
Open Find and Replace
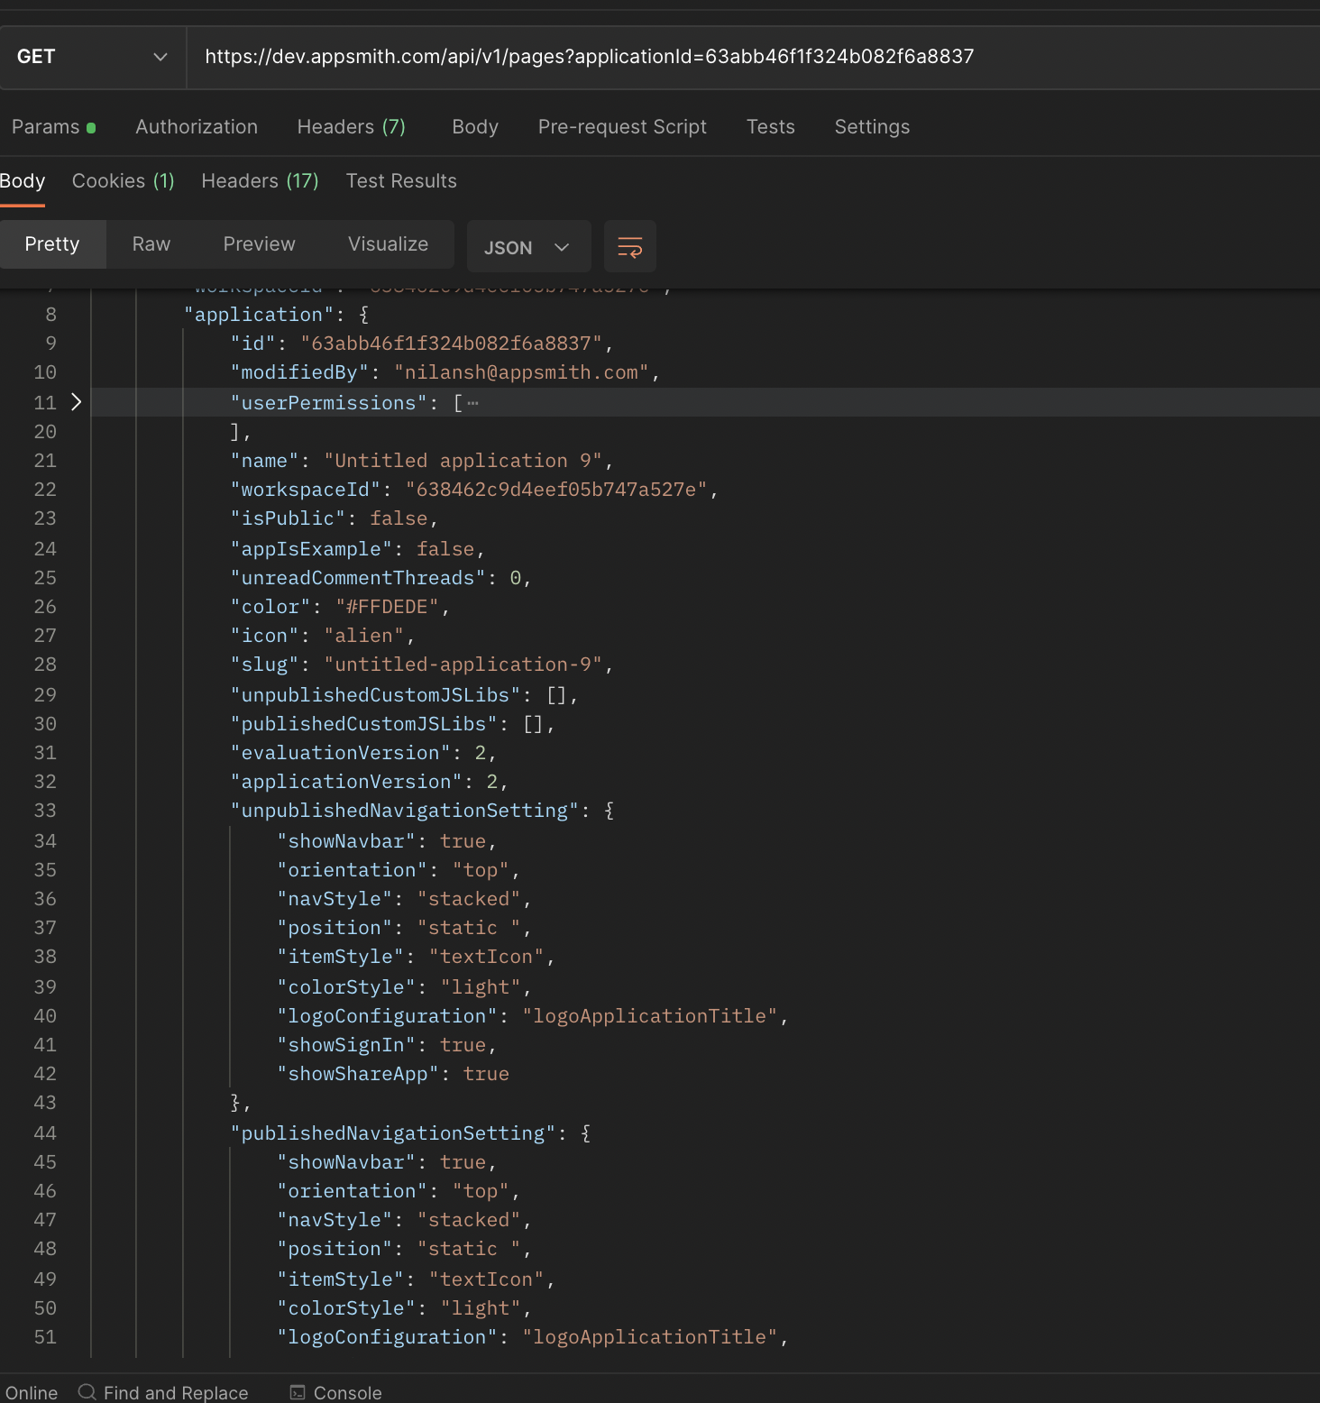click(176, 1392)
